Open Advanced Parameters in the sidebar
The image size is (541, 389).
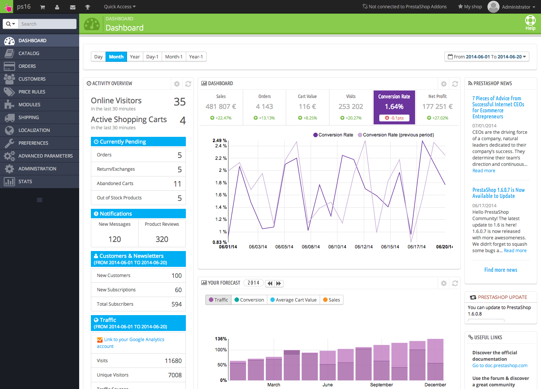(x=40, y=156)
